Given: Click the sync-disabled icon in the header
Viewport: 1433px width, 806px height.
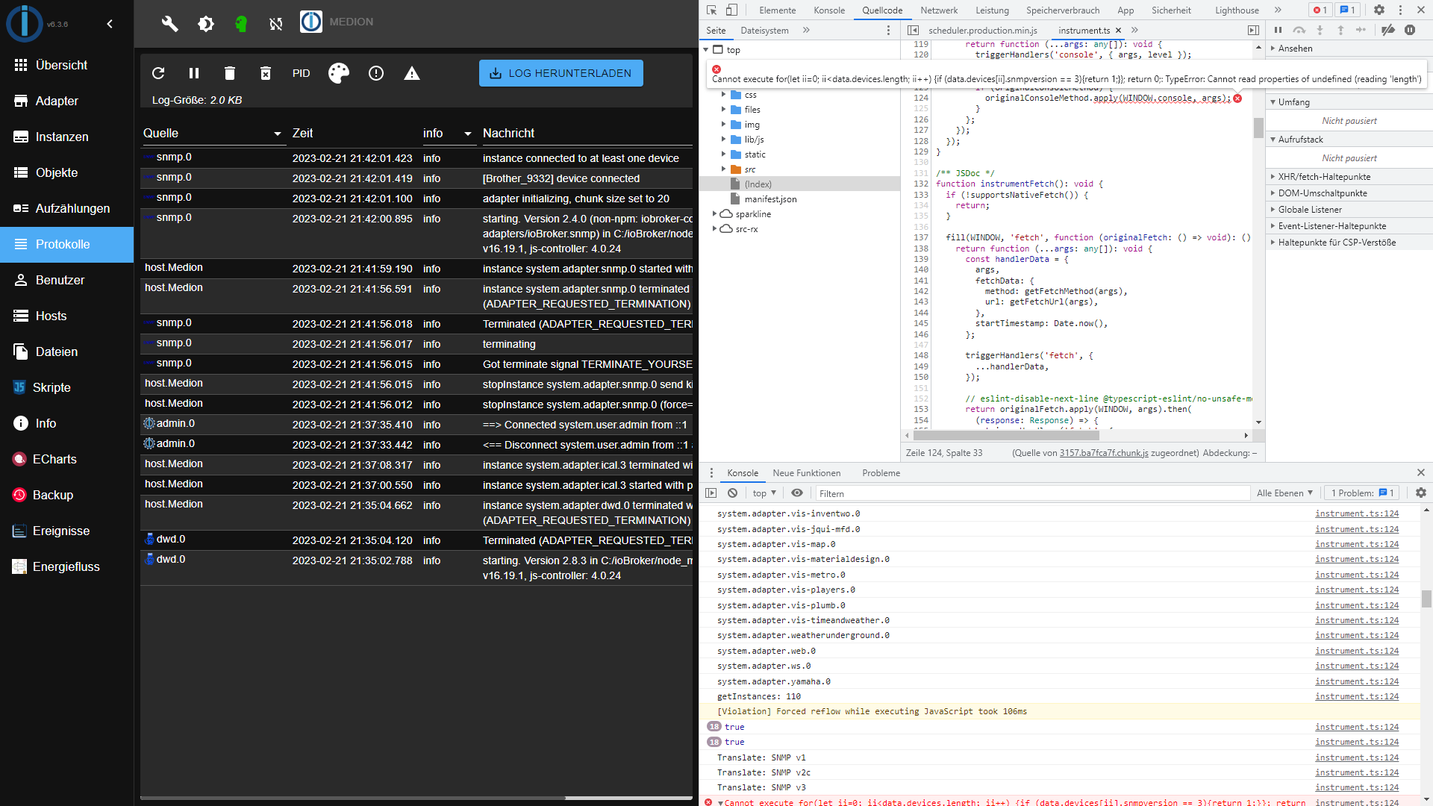Looking at the screenshot, I should (x=276, y=23).
